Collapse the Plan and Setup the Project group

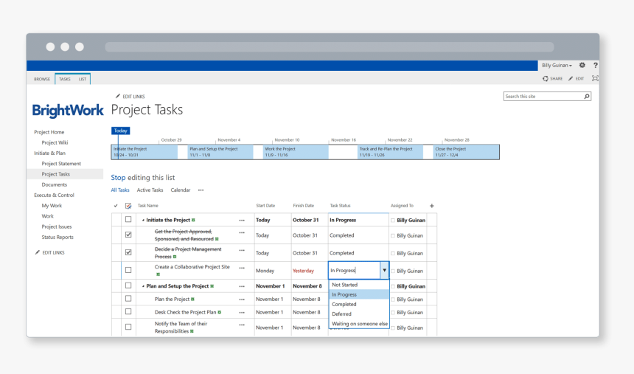(x=143, y=286)
